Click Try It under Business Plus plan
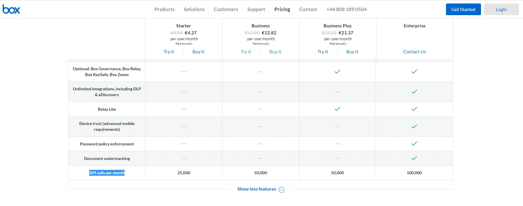 [323, 52]
